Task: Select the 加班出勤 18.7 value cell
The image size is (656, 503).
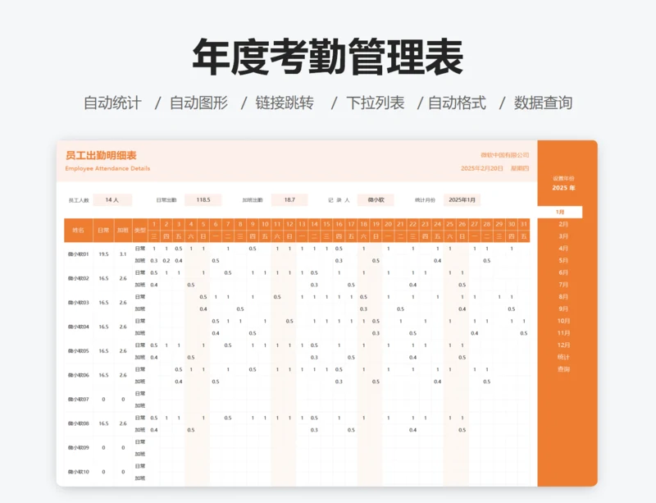Action: pos(289,199)
